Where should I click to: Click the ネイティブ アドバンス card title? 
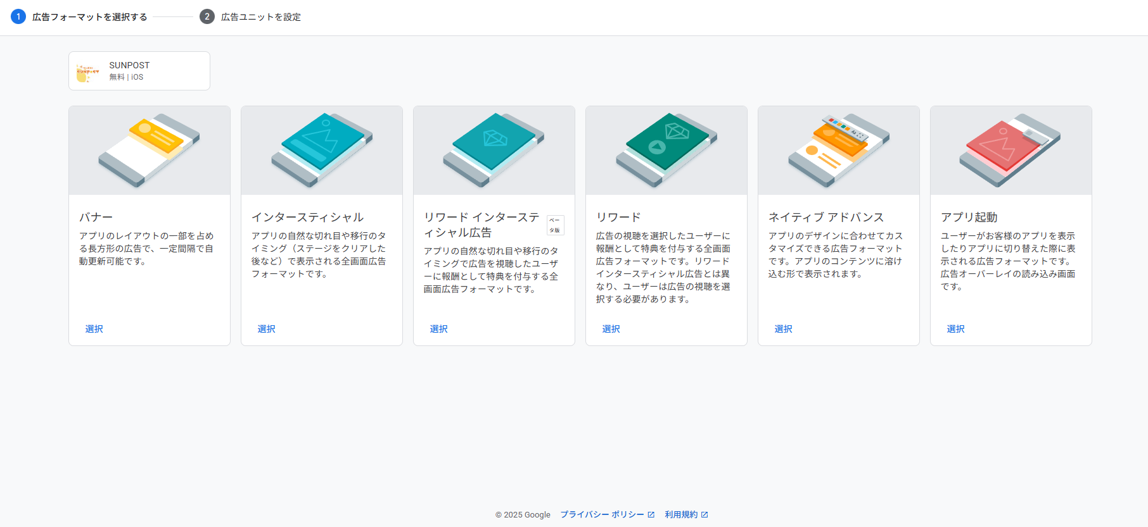coord(826,217)
